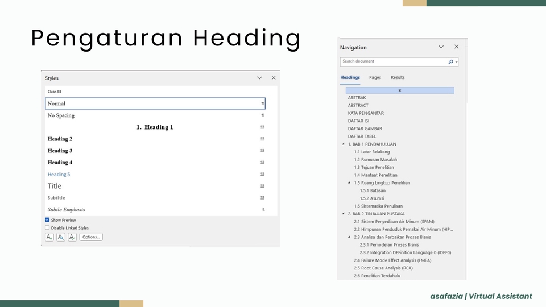Collapse the 1.5 Ruang Lingkup Penelitian heading
Viewport: 546px width, 307px height.
(x=349, y=183)
